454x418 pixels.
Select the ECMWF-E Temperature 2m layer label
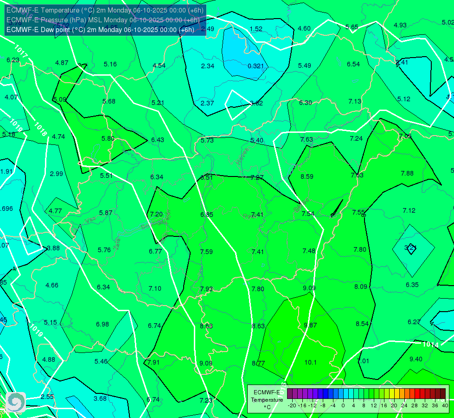[x=105, y=10]
